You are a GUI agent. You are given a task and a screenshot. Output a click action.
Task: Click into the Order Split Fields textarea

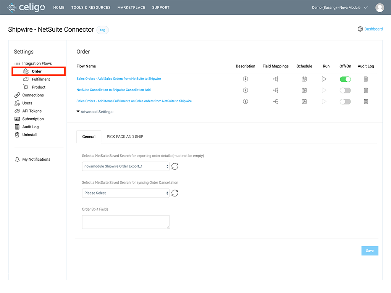126,222
